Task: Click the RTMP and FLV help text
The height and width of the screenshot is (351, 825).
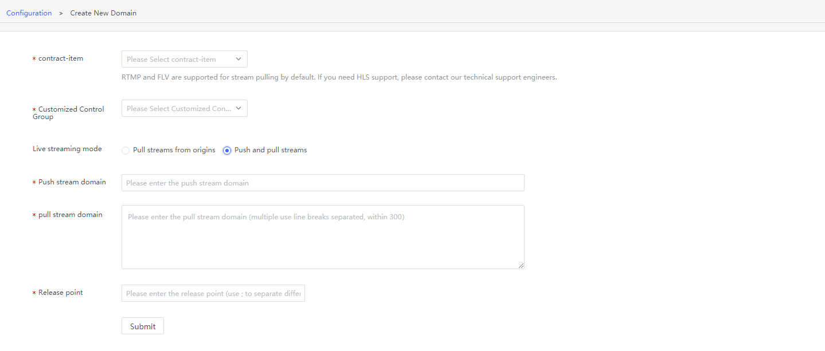Action: tap(339, 77)
